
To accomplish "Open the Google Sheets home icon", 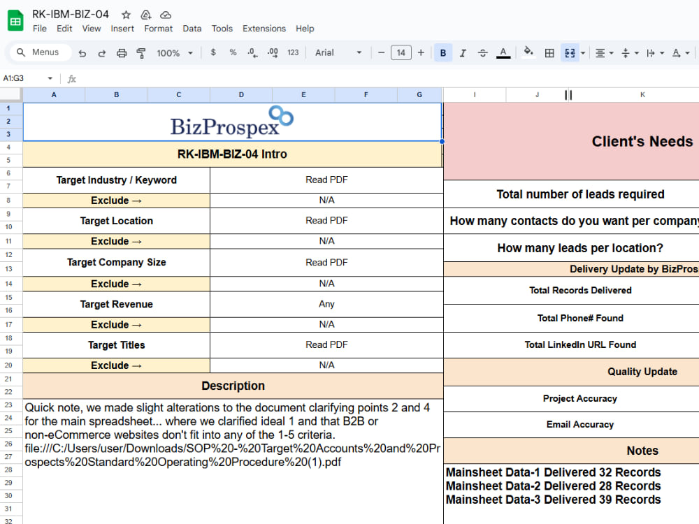I will pos(15,21).
